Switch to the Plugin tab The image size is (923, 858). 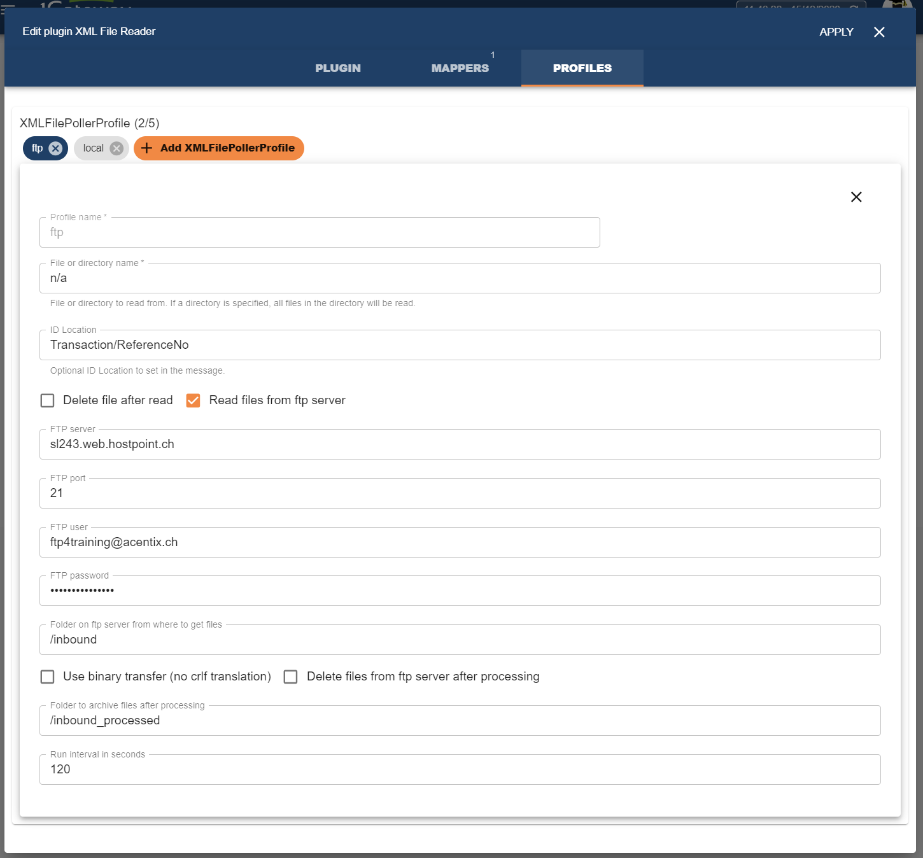coord(338,68)
